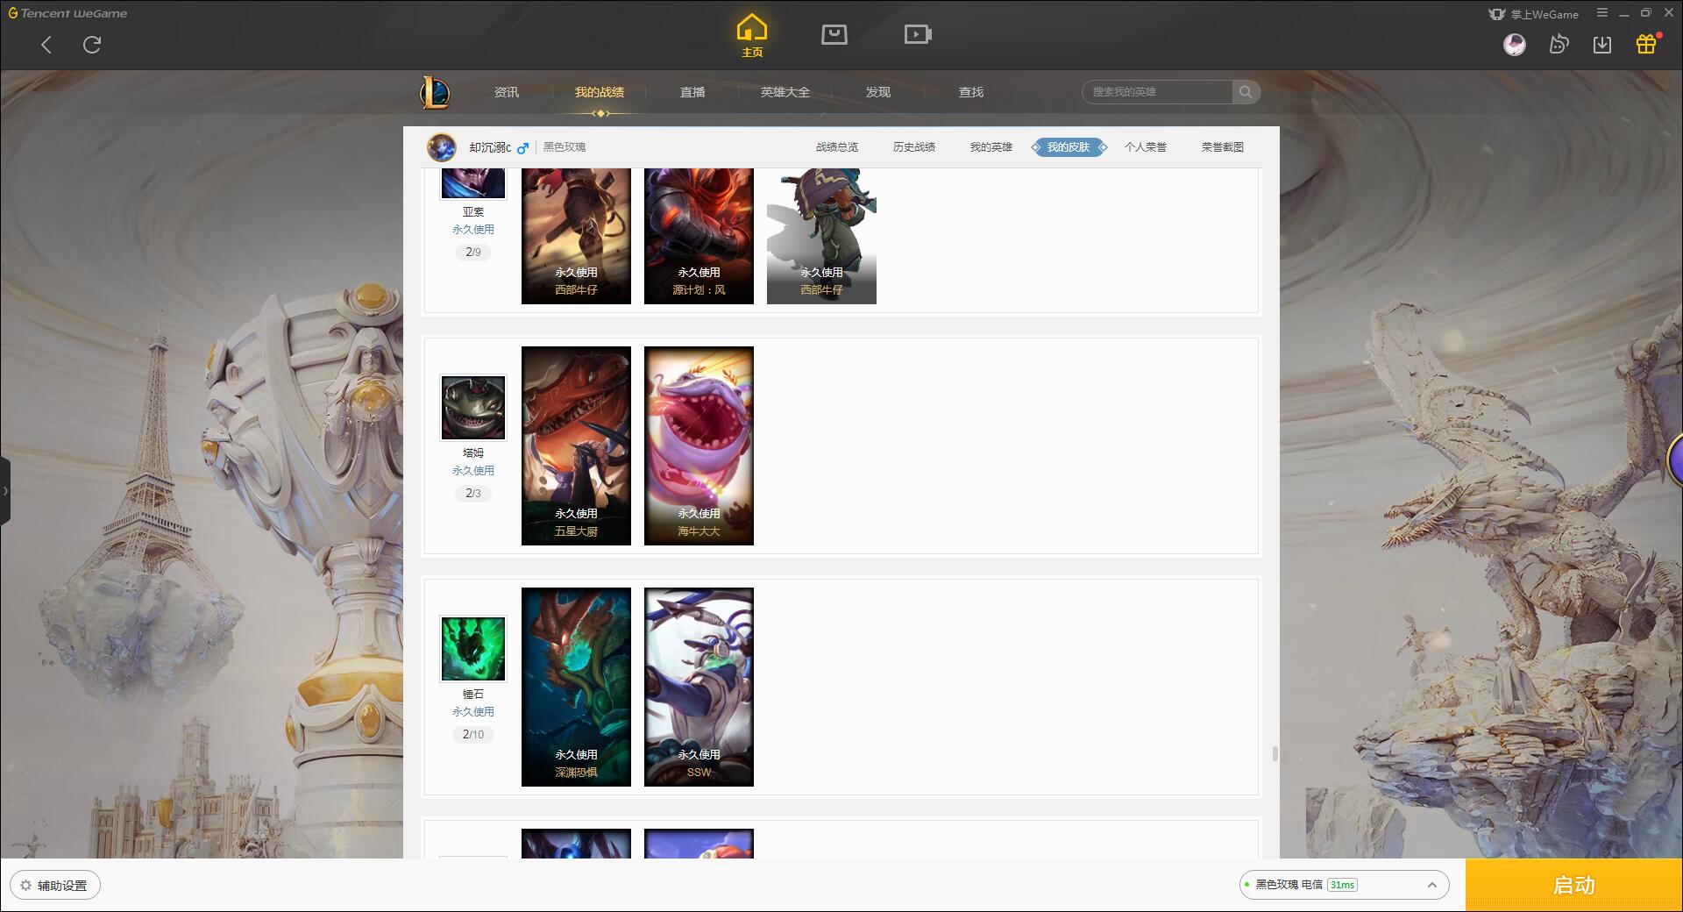Open 辅助设置 settings button
1683x912 pixels.
(55, 886)
